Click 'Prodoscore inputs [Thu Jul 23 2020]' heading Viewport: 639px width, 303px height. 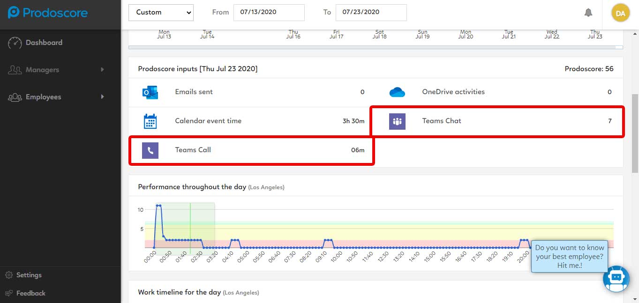coord(198,69)
